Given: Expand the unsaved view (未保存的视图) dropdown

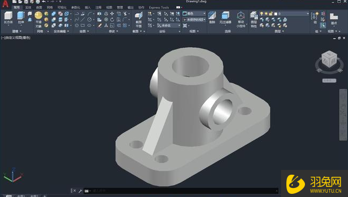Looking at the screenshot, I should (194, 20).
